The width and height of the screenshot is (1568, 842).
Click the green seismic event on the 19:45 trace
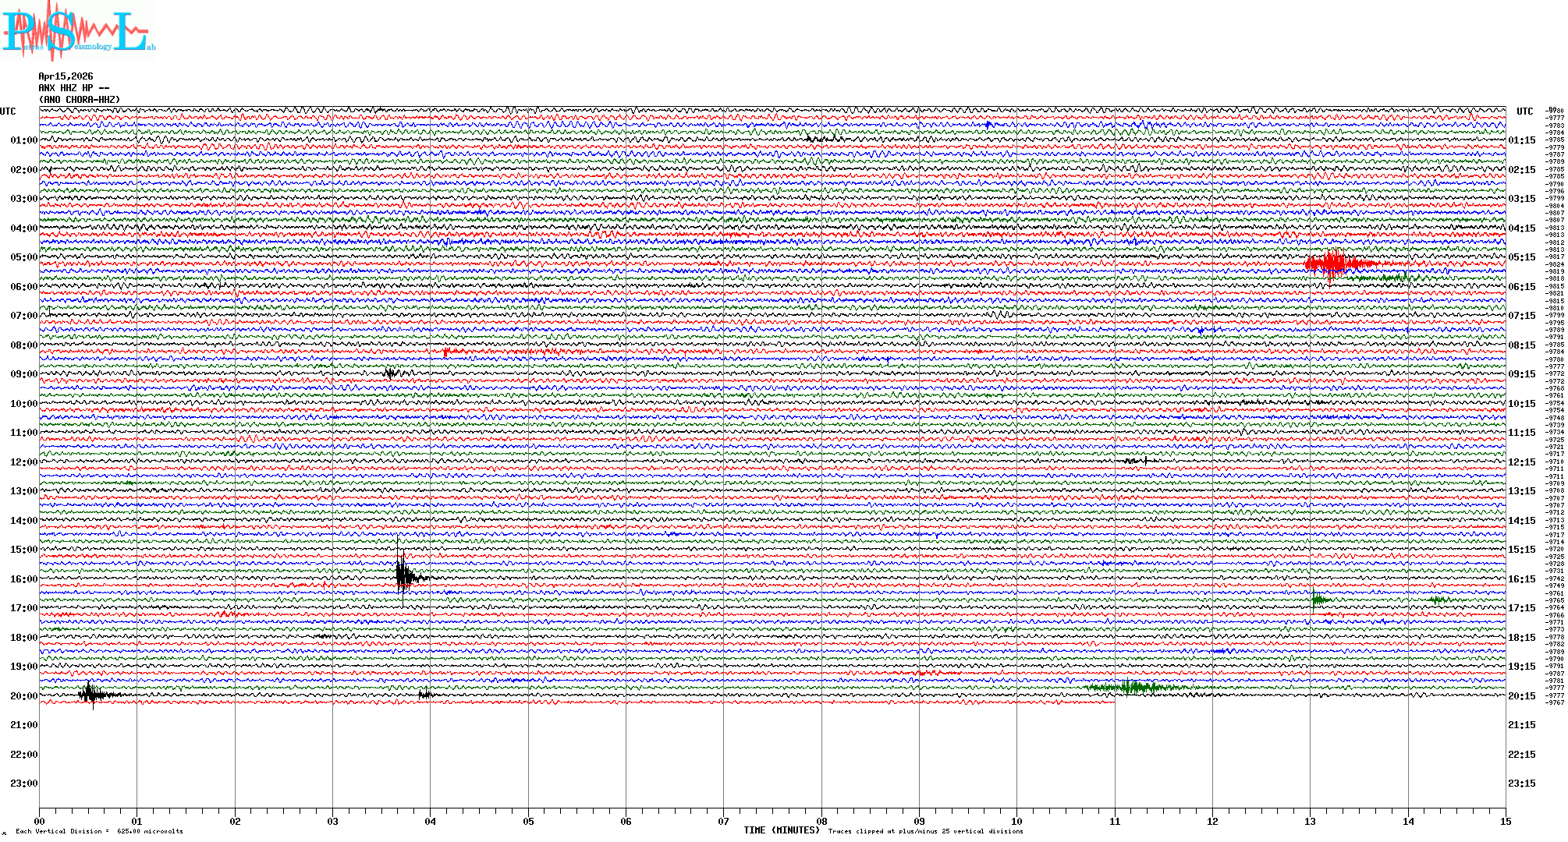(1131, 688)
